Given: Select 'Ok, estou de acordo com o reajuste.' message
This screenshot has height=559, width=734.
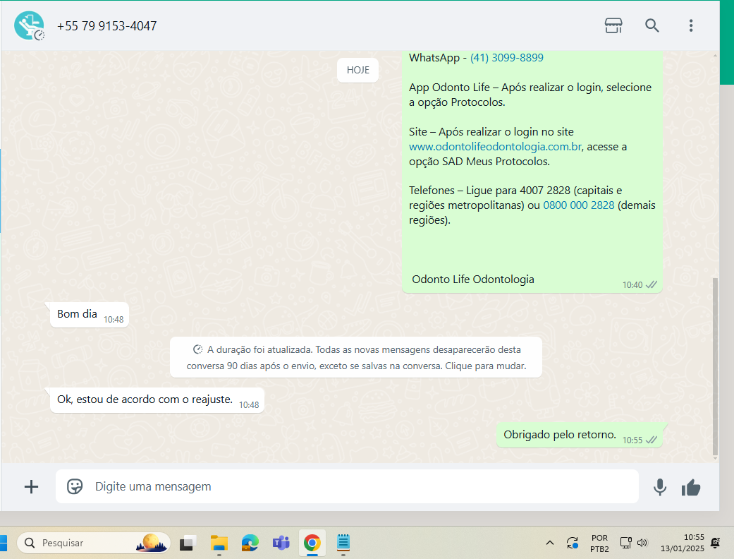Looking at the screenshot, I should (x=157, y=400).
